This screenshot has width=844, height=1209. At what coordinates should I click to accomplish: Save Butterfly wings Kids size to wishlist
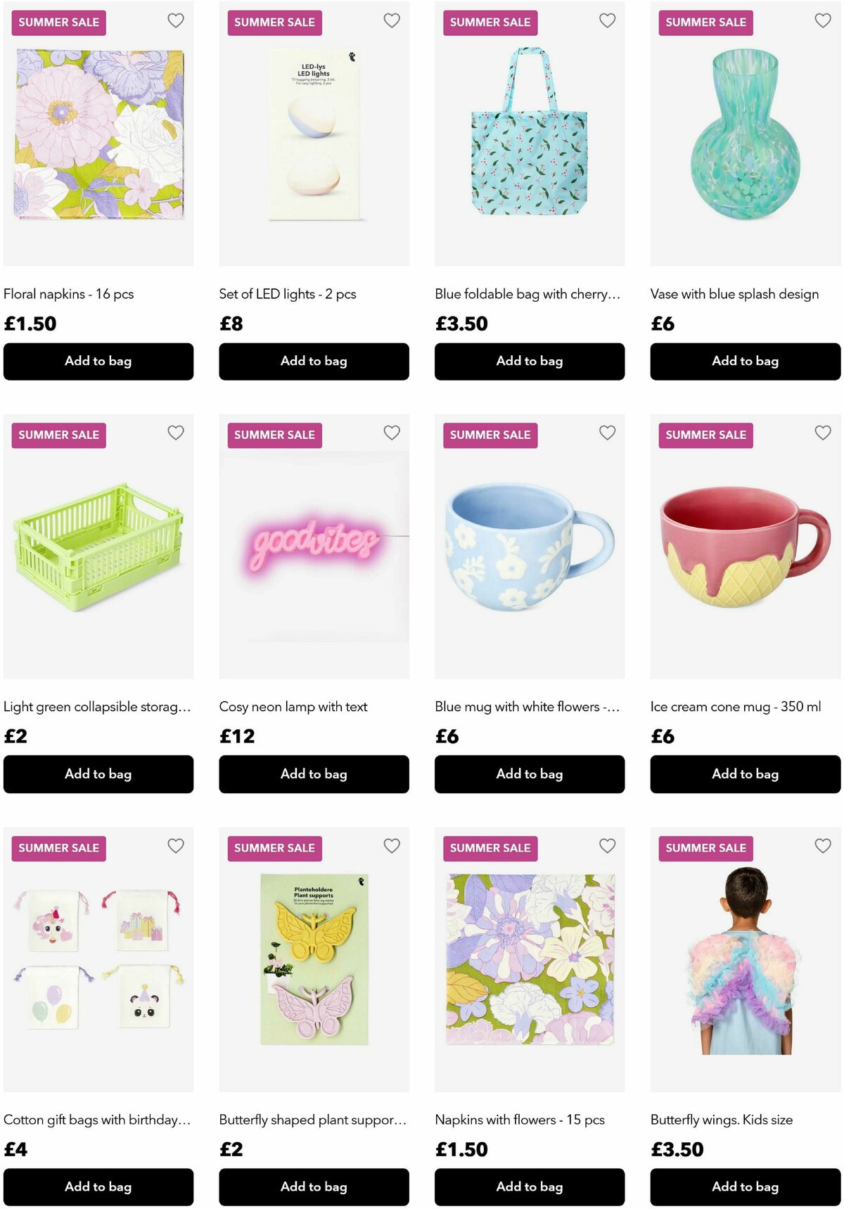pos(823,845)
